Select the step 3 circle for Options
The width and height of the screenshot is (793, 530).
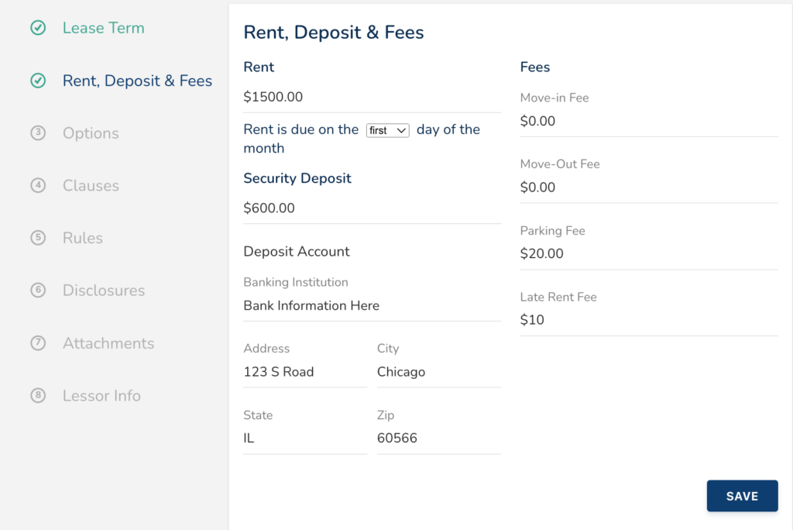click(x=38, y=133)
